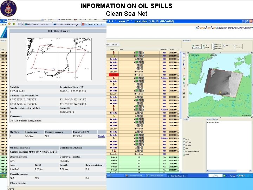Switch to Service Report browser tab
The image size is (253, 190).
tap(93, 24)
